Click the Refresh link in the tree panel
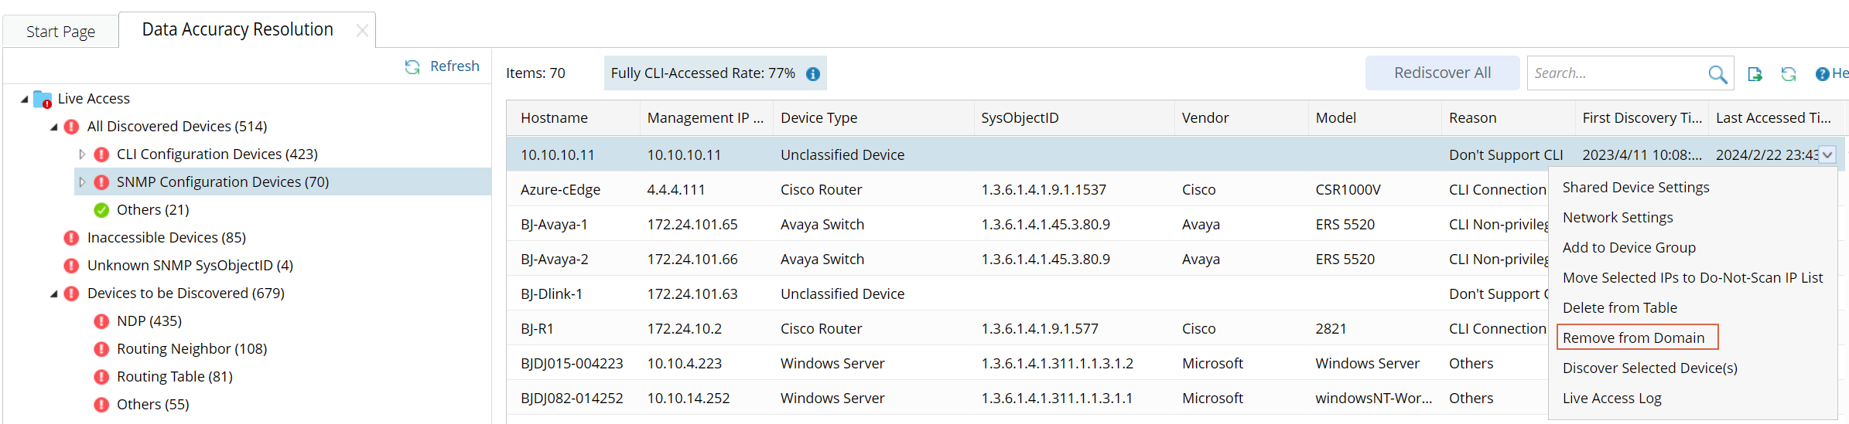This screenshot has height=424, width=1849. (454, 66)
